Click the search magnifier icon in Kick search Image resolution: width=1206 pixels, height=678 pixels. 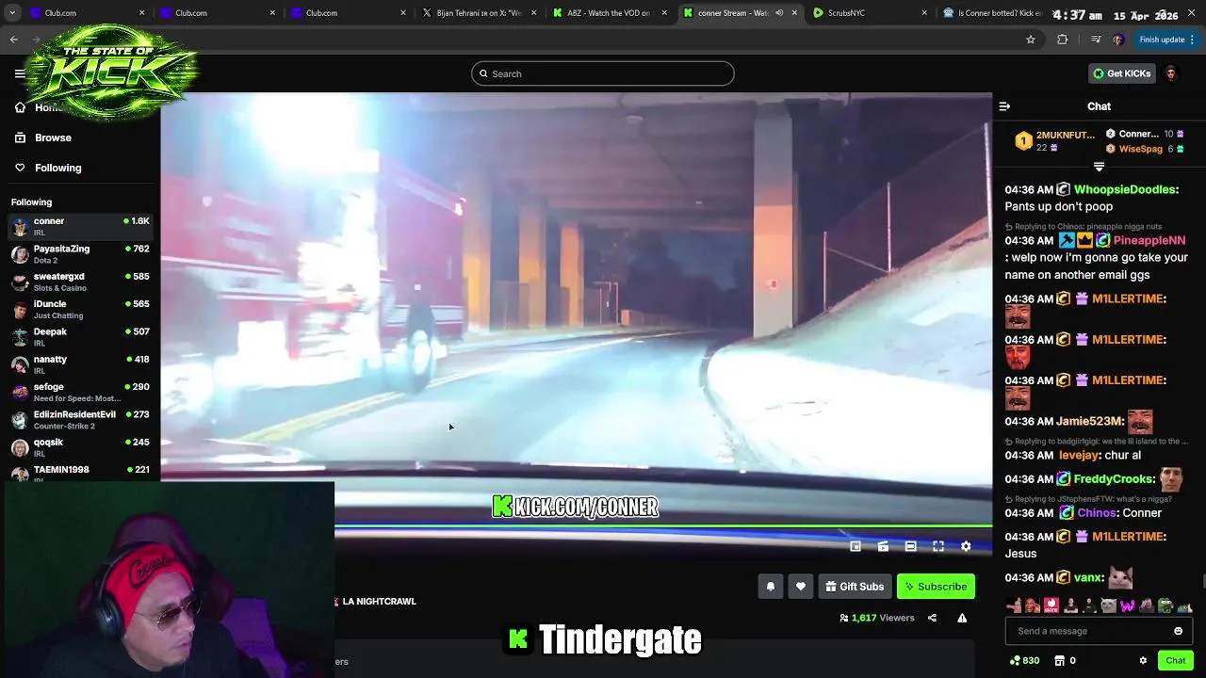click(x=484, y=73)
